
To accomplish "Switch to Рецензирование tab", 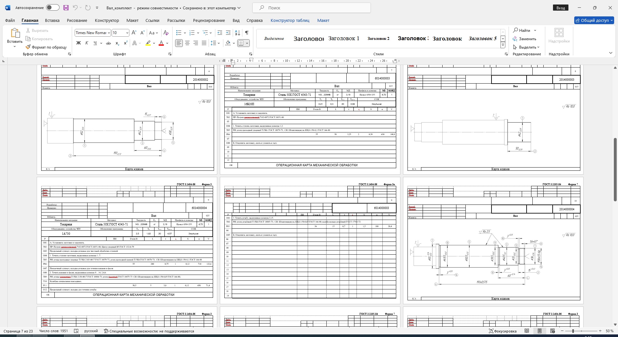I will coord(209,20).
